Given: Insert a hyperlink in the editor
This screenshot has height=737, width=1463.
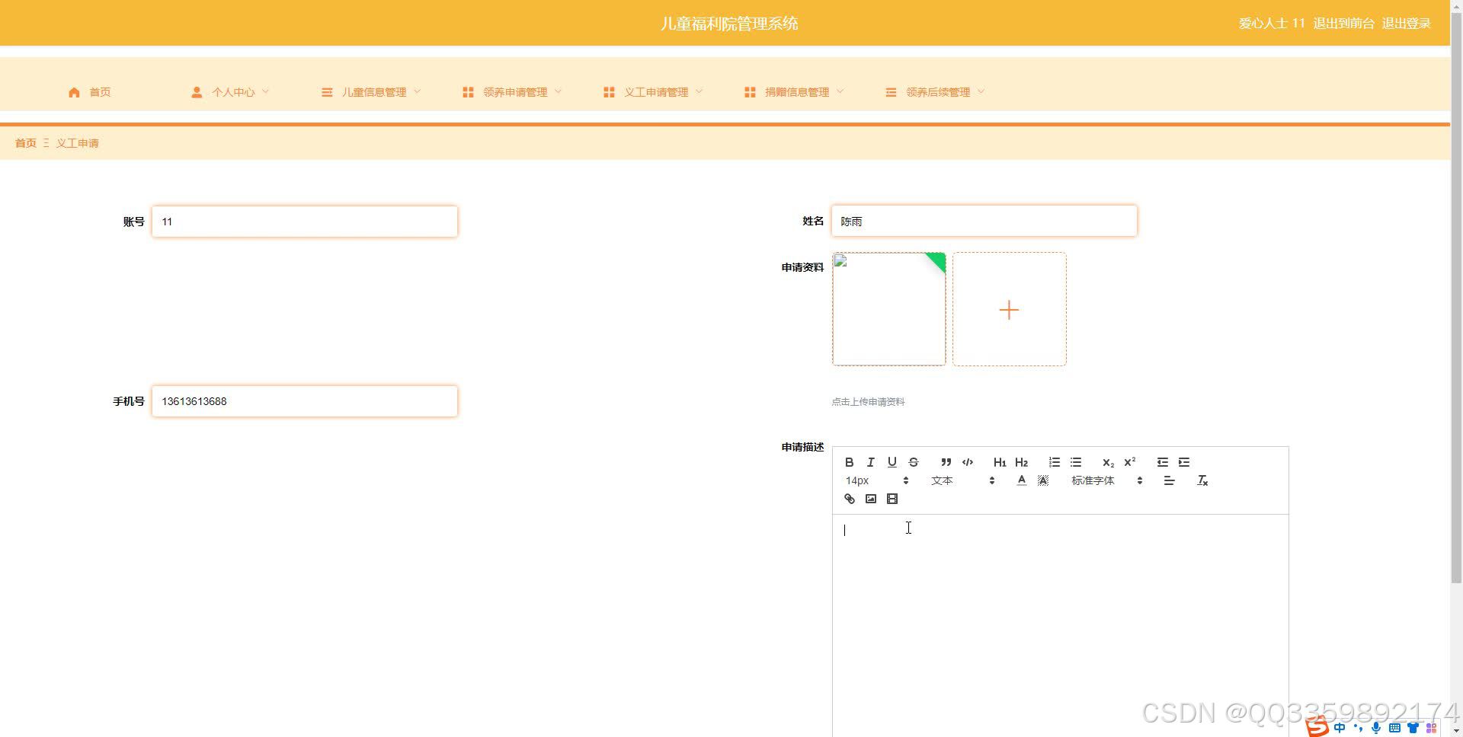Looking at the screenshot, I should pos(849,499).
